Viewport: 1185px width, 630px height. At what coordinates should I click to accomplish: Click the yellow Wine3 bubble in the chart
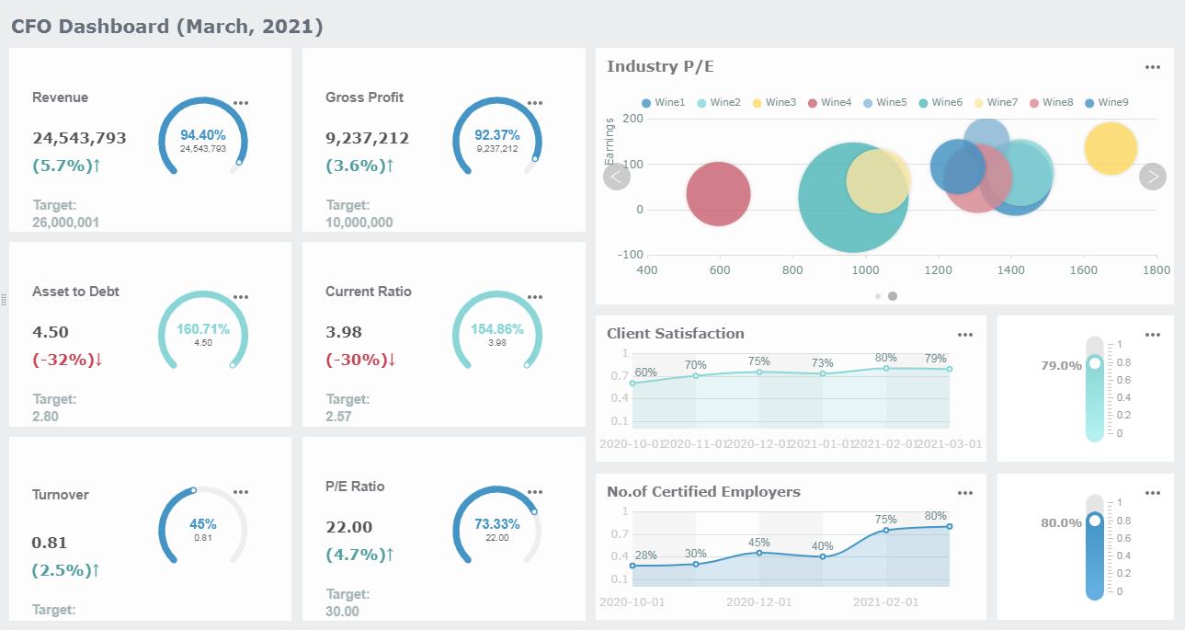1111,148
